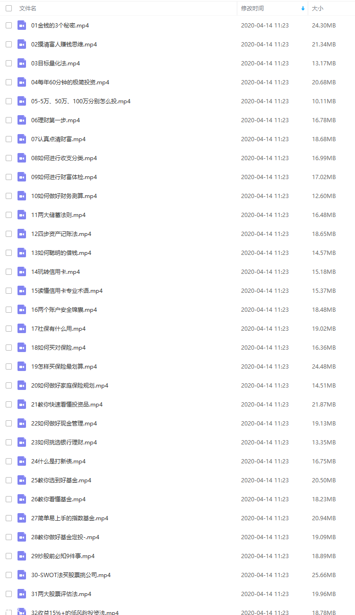
Task: Click video icon beside 31两大股票评估法.mp4
Action: pyautogui.click(x=22, y=594)
